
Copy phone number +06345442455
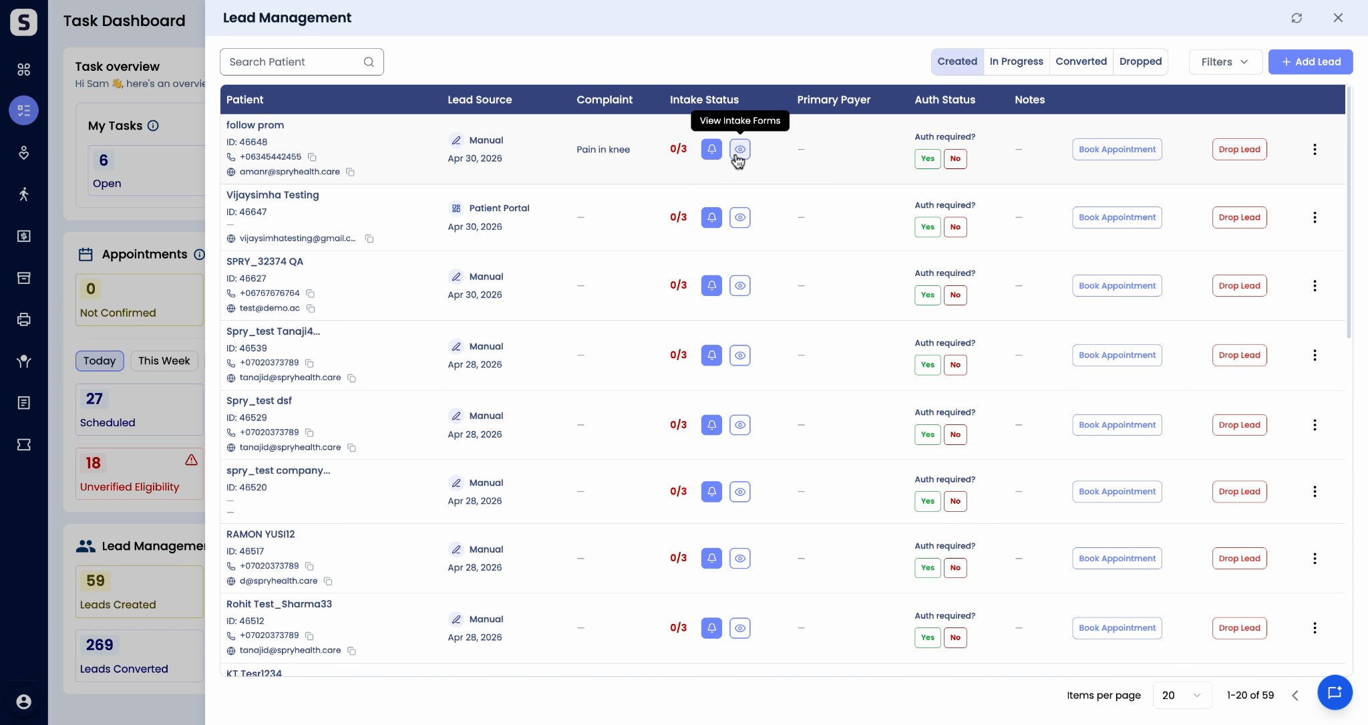[x=312, y=157]
